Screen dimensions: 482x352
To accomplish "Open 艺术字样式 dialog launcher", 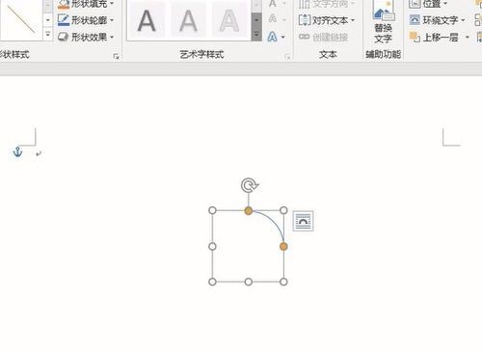I will click(287, 57).
